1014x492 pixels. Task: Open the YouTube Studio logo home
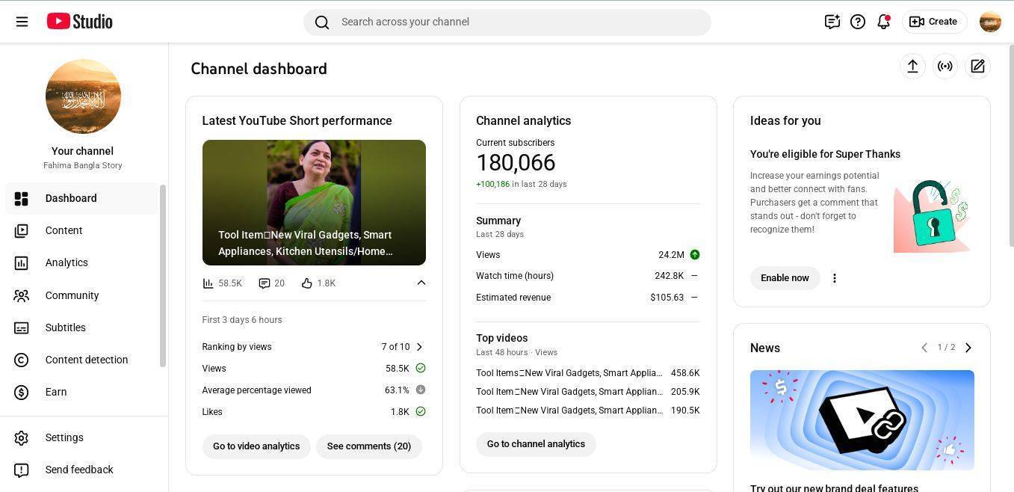79,22
